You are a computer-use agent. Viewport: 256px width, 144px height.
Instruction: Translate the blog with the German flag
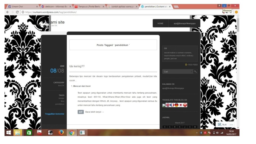(176, 105)
